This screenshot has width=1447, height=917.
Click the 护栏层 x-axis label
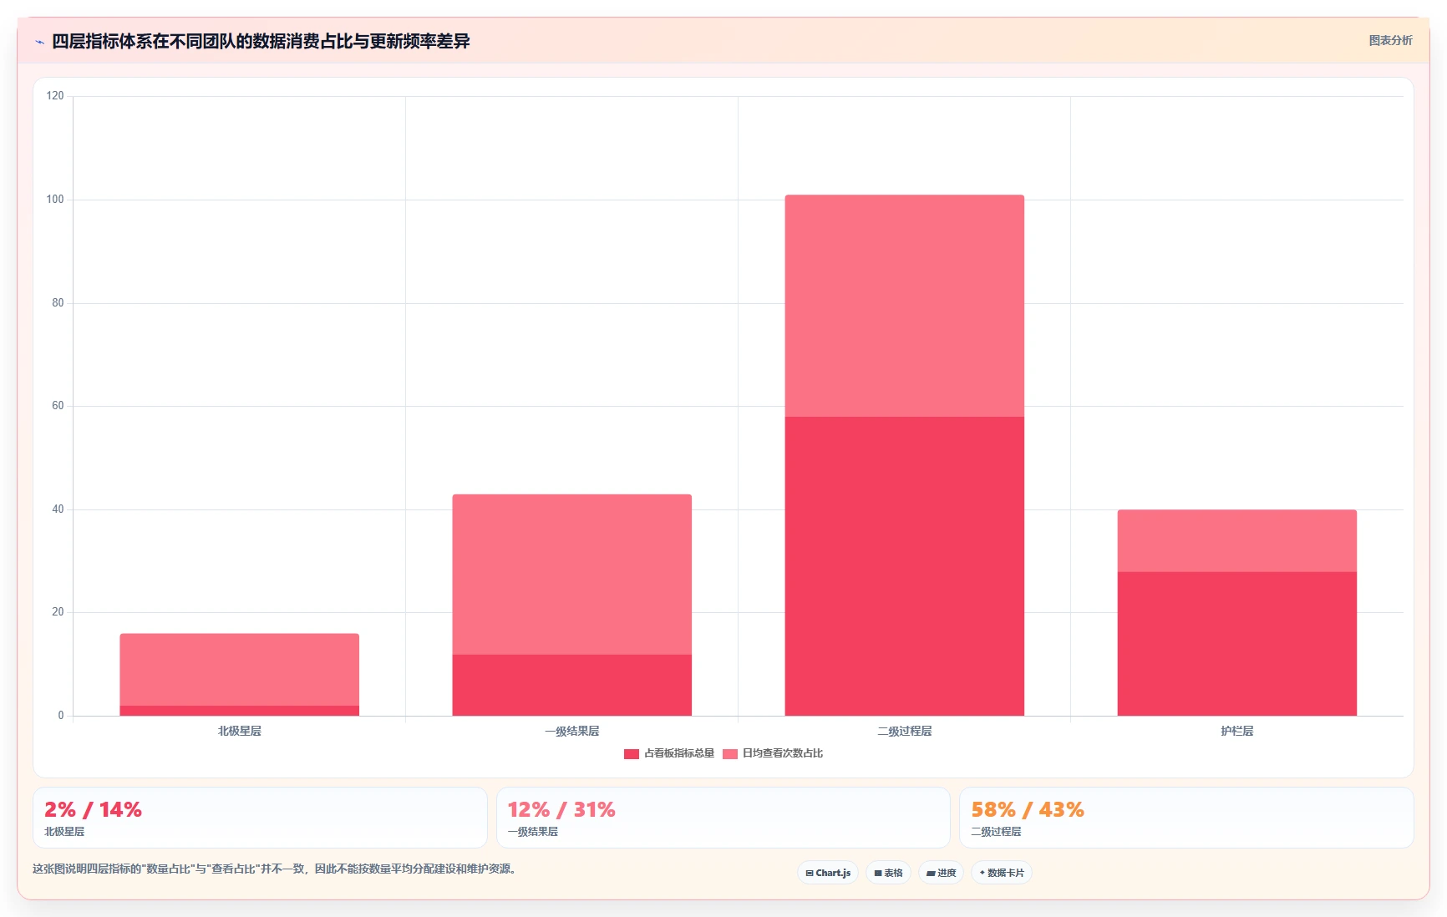click(1237, 731)
